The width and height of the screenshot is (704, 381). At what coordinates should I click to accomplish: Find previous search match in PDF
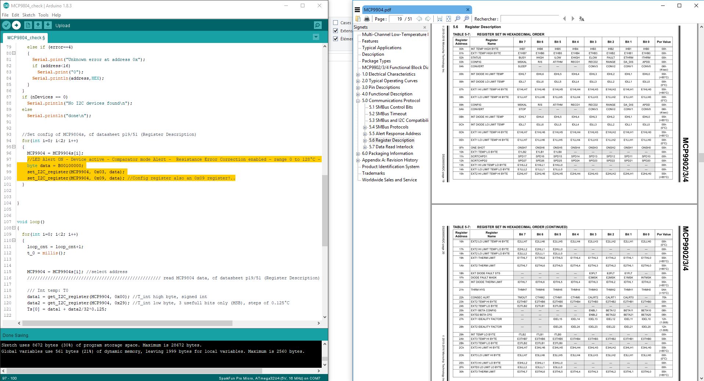pyautogui.click(x=564, y=19)
